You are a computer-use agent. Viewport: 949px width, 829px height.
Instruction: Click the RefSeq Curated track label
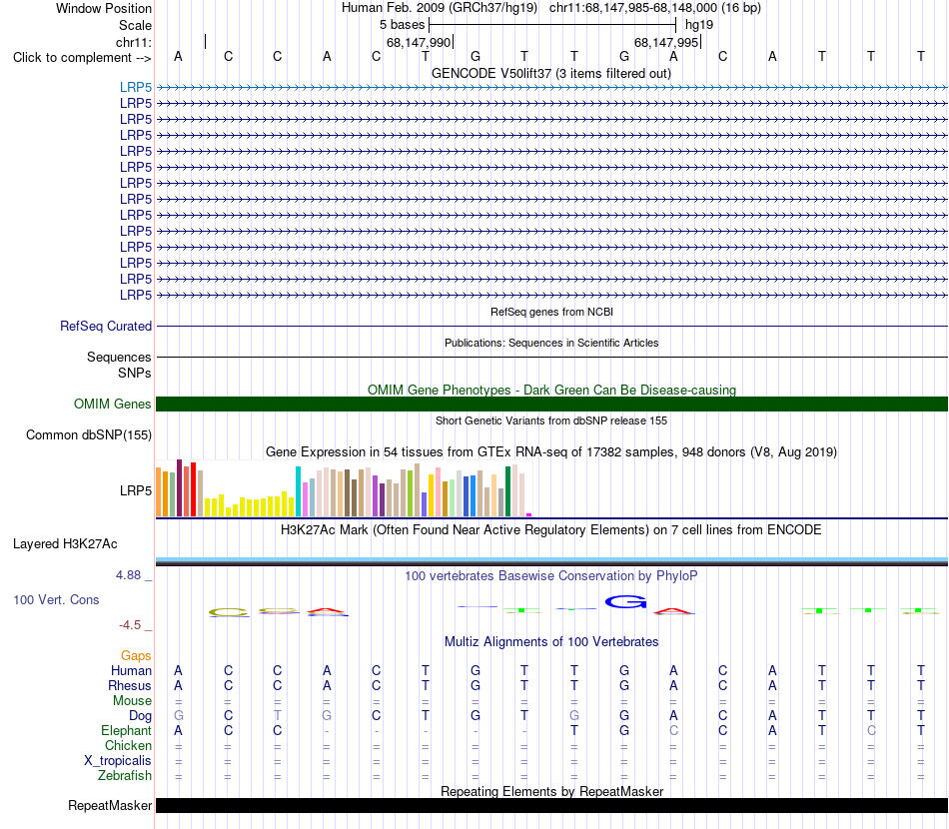point(106,327)
